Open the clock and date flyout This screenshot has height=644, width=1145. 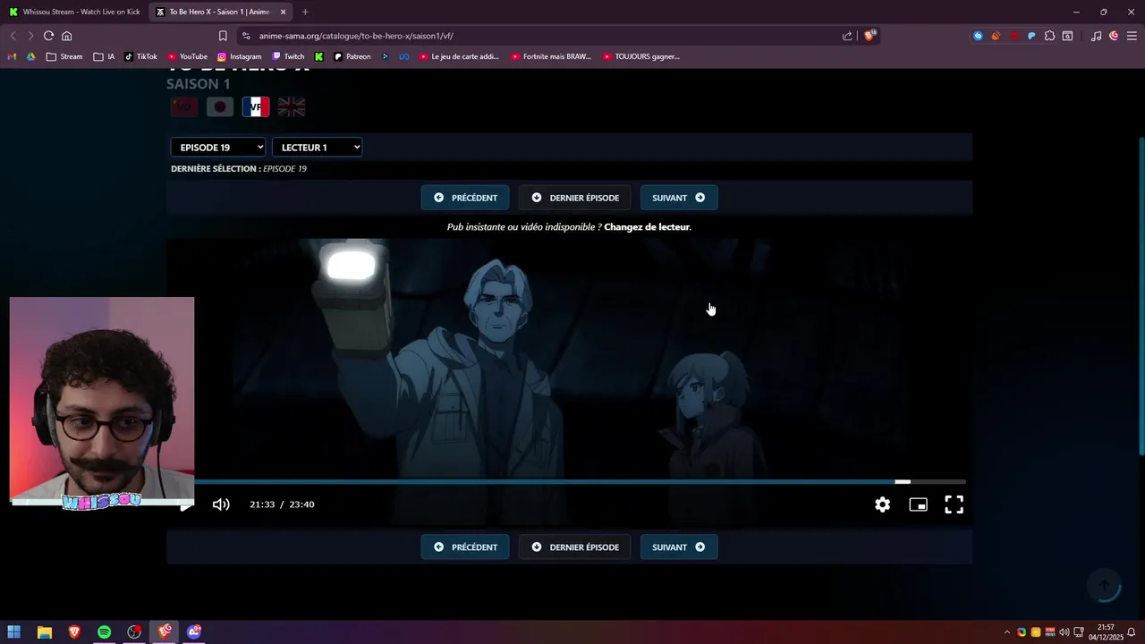[1106, 632]
